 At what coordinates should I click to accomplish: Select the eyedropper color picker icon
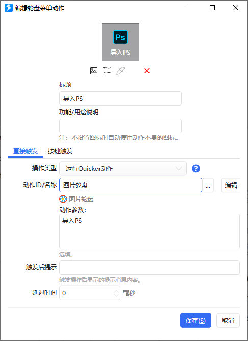coord(120,71)
